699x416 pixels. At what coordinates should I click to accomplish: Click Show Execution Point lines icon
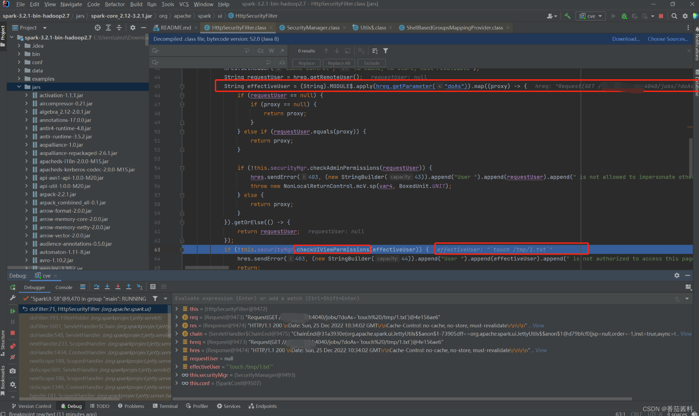(x=83, y=287)
